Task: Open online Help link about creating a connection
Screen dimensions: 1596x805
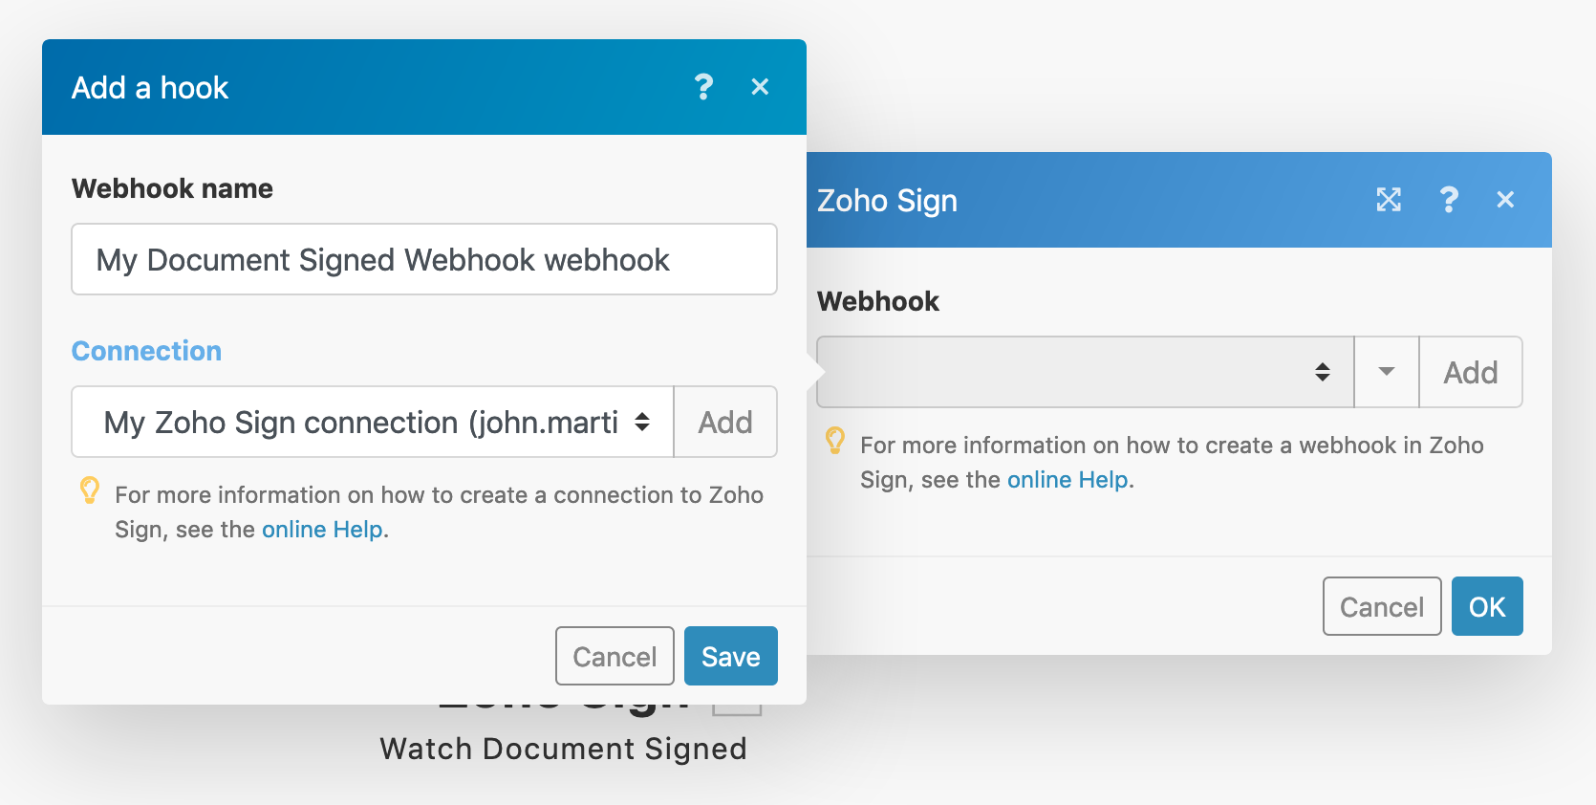Action: (x=322, y=530)
